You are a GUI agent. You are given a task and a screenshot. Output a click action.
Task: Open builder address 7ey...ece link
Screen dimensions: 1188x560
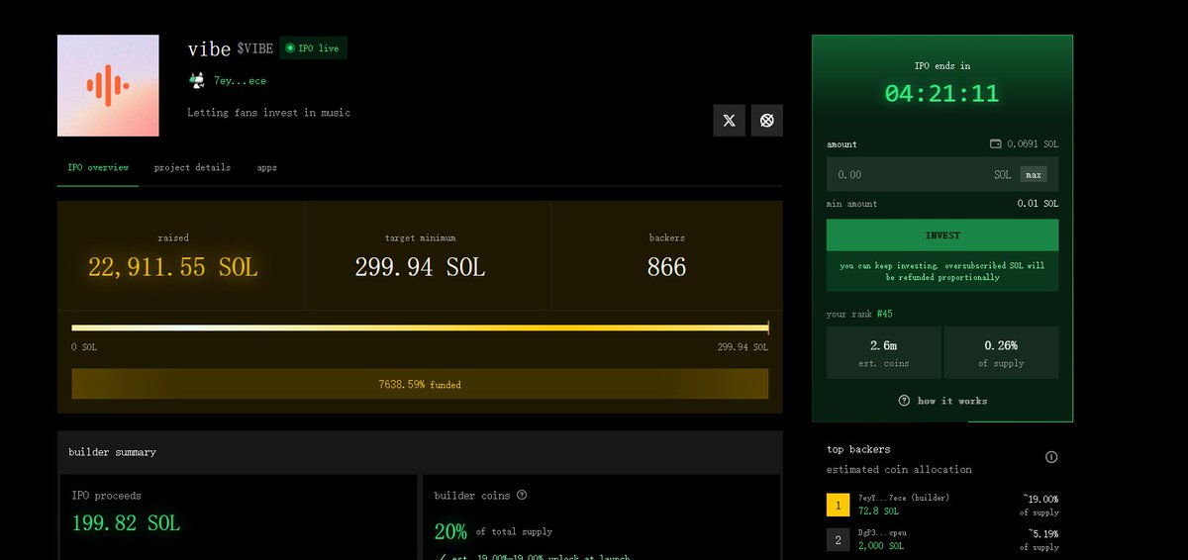tap(240, 81)
